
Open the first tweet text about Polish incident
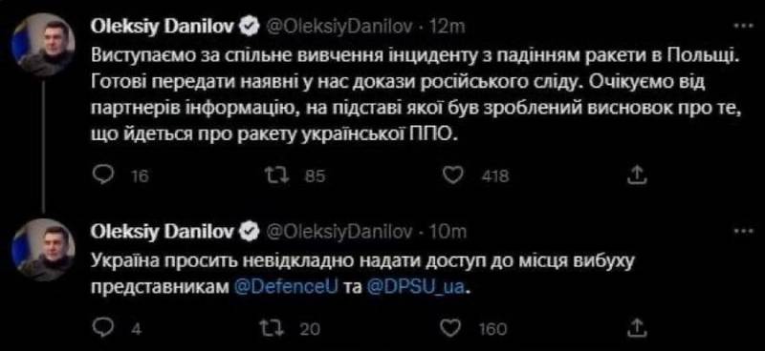point(416,95)
